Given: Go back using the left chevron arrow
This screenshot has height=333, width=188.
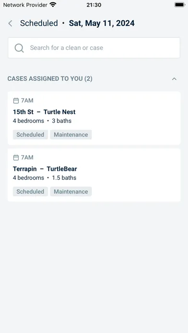Looking at the screenshot, I should click(x=10, y=23).
